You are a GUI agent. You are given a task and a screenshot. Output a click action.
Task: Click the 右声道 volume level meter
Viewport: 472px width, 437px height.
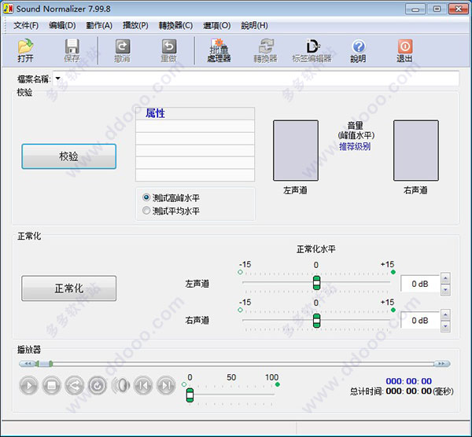click(x=416, y=150)
